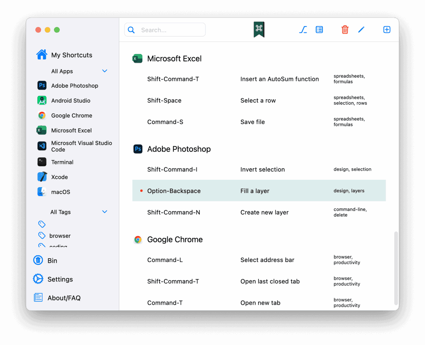
Task: Click 'design, layers' tags
Action: click(349, 191)
